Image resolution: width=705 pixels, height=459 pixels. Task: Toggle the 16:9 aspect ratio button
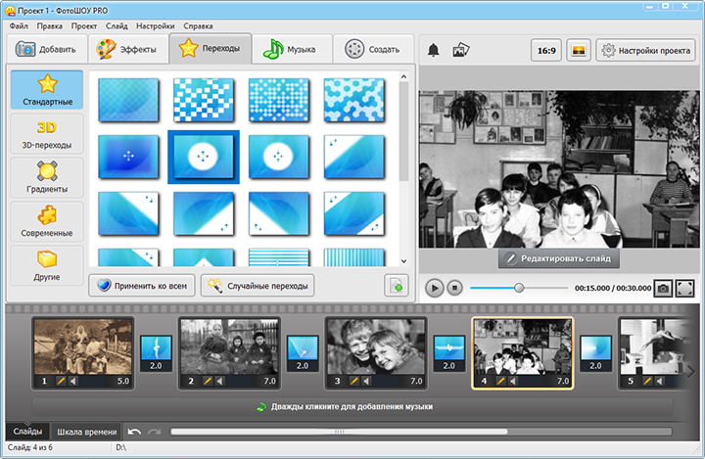pos(545,50)
